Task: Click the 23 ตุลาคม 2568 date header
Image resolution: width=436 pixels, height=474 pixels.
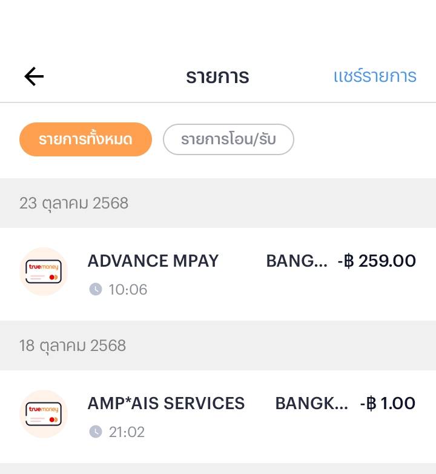Action: (74, 203)
